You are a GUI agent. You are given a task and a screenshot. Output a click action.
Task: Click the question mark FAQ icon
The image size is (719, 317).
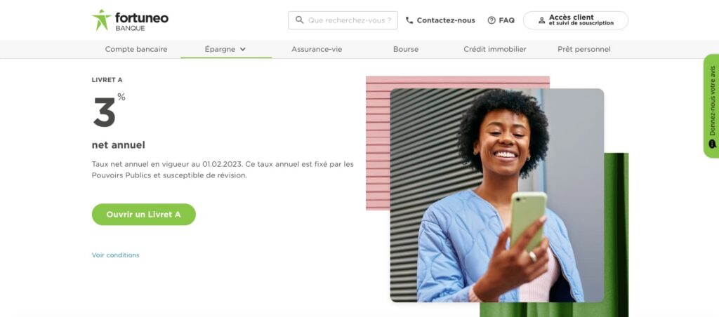pyautogui.click(x=492, y=20)
